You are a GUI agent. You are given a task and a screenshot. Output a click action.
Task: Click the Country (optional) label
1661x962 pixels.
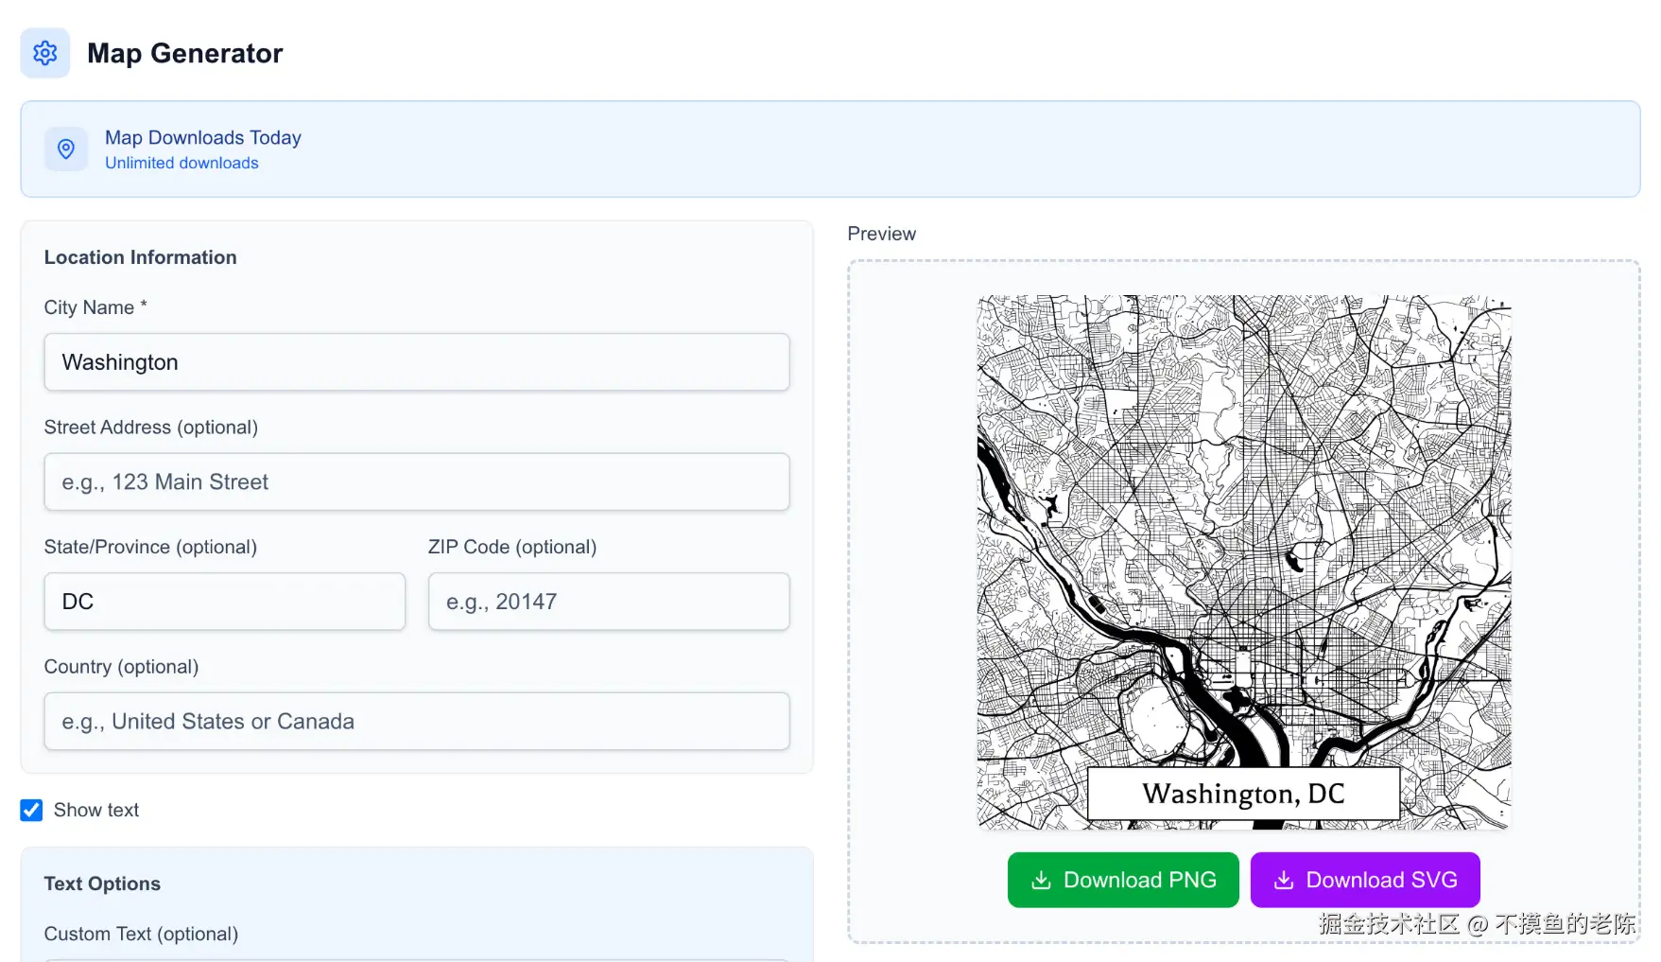coord(121,666)
